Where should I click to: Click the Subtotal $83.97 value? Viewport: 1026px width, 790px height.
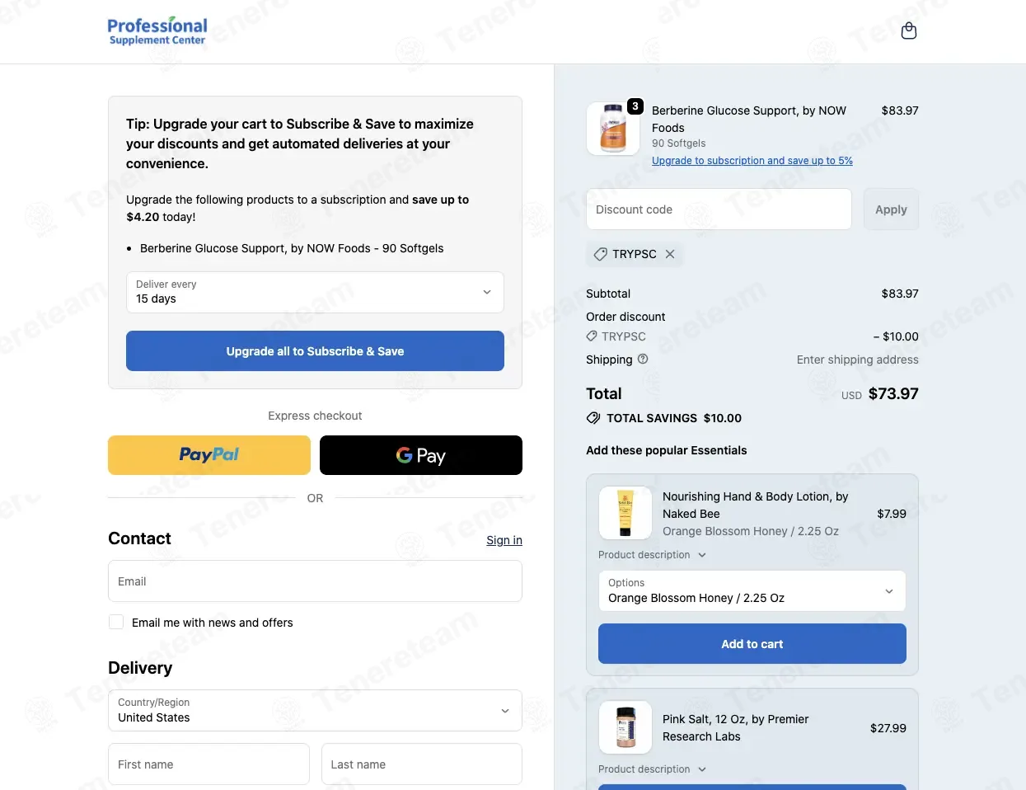[x=900, y=294]
